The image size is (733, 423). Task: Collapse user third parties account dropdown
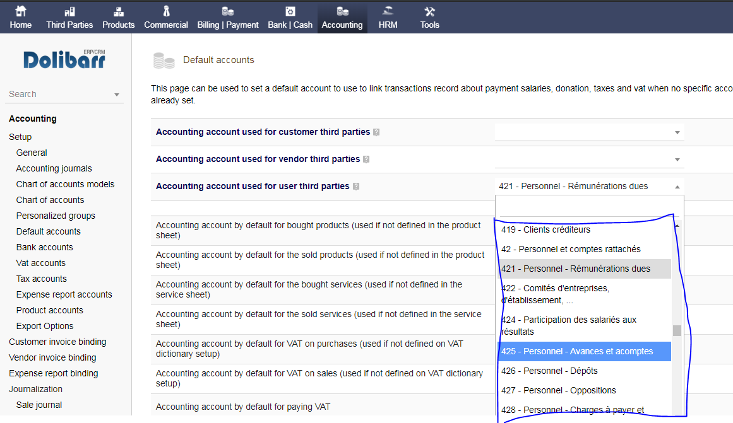point(677,187)
